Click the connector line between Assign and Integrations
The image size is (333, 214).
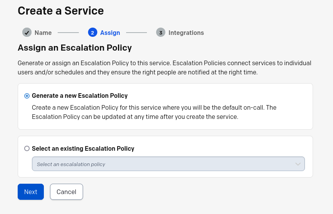[x=137, y=33]
